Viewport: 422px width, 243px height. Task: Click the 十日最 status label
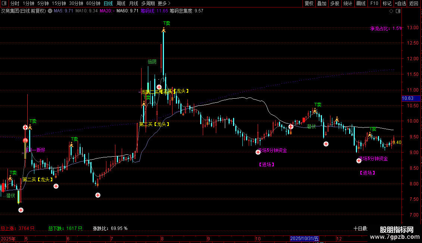[x=361, y=229]
